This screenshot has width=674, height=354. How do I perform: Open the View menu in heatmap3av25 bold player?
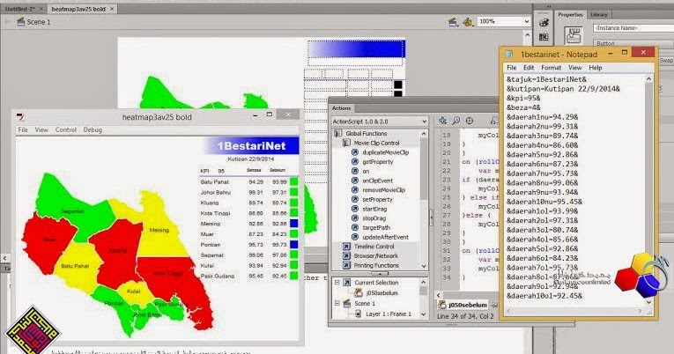[x=41, y=129]
